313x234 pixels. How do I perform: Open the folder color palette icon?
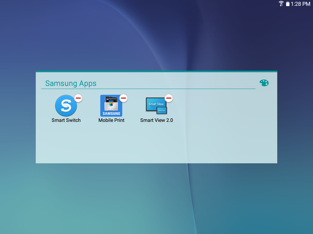[264, 83]
